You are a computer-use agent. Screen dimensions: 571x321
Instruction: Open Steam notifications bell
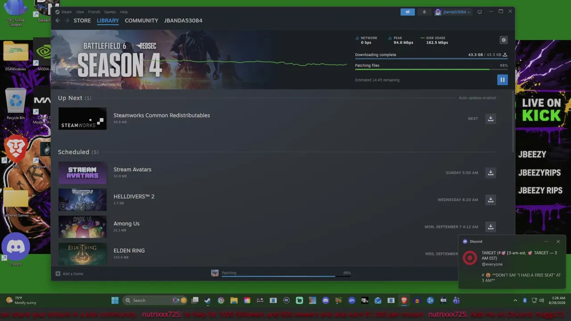(424, 12)
